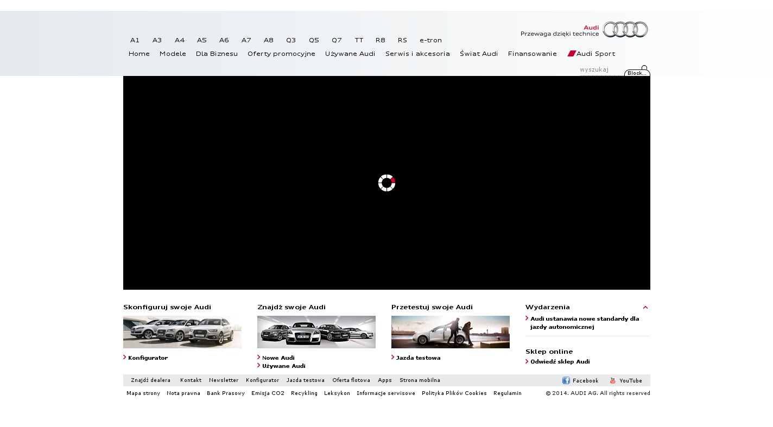The height and width of the screenshot is (427, 773).
Task: Collapse the Wydarzenia section chevron
Action: pyautogui.click(x=645, y=307)
